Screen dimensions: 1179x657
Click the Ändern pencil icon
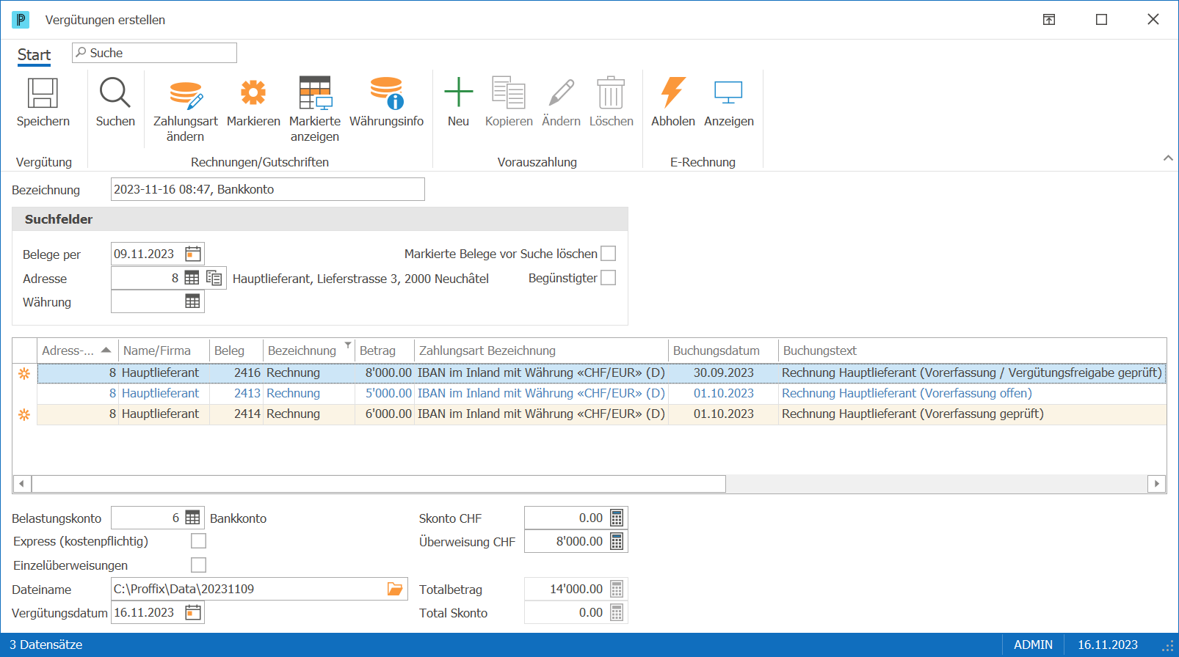561,93
